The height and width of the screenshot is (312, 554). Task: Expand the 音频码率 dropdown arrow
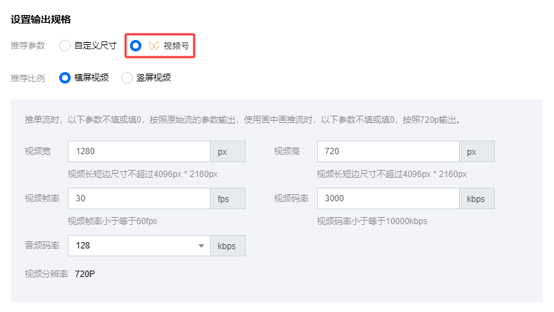coord(201,246)
